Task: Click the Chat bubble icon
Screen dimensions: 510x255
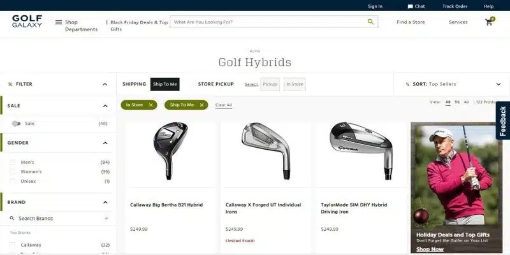Action: tap(410, 6)
